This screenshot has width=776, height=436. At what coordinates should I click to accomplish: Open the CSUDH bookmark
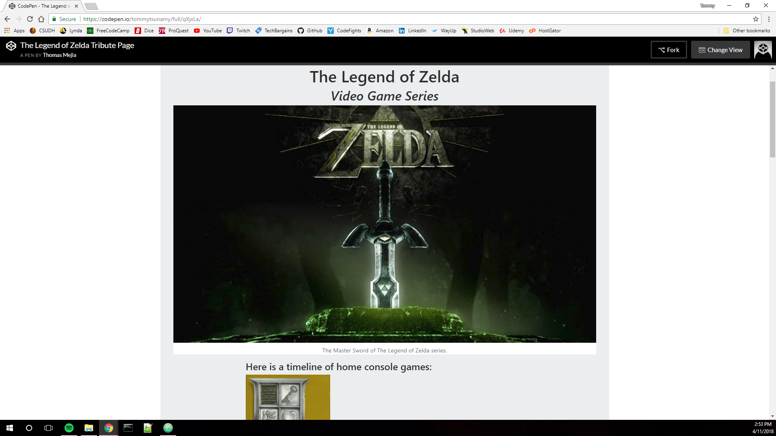point(42,31)
